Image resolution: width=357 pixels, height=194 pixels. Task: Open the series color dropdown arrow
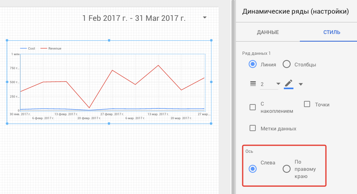point(301,84)
